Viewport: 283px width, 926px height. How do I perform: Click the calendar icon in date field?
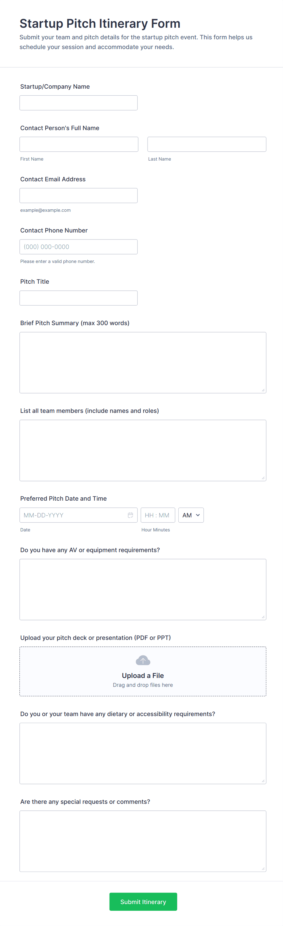[130, 515]
